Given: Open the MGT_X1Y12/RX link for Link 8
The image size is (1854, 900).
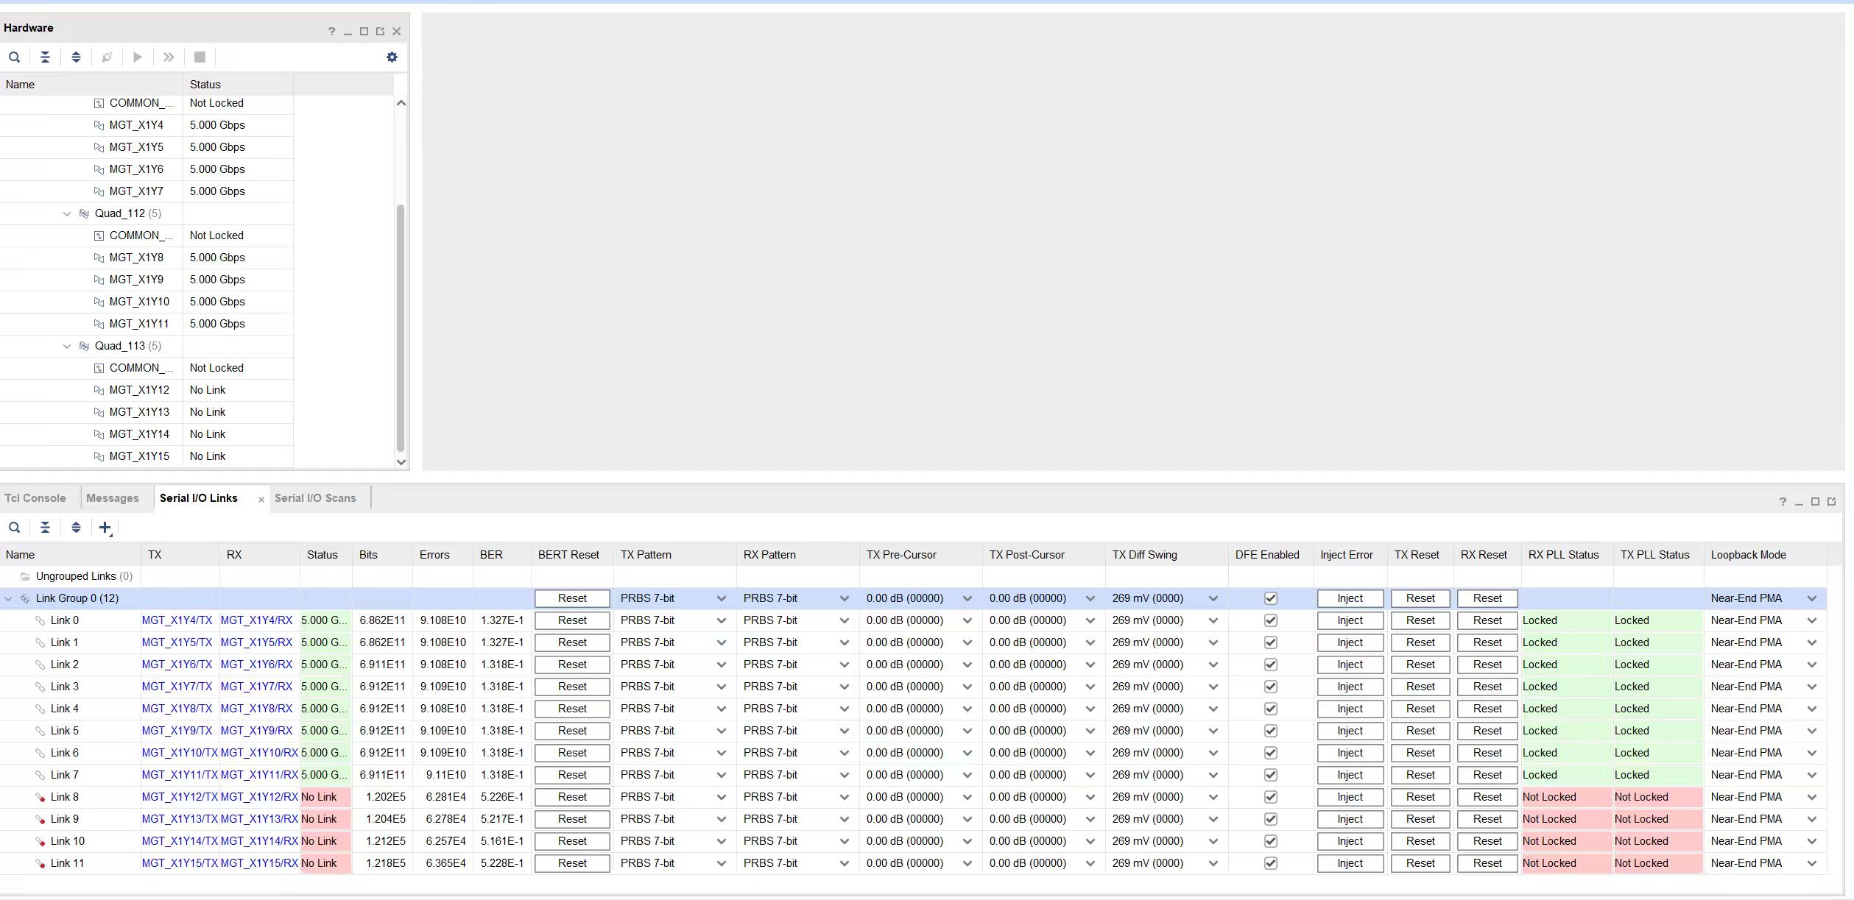Looking at the screenshot, I should (259, 797).
